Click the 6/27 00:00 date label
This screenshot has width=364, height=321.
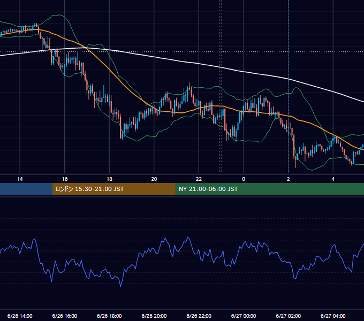point(244,316)
